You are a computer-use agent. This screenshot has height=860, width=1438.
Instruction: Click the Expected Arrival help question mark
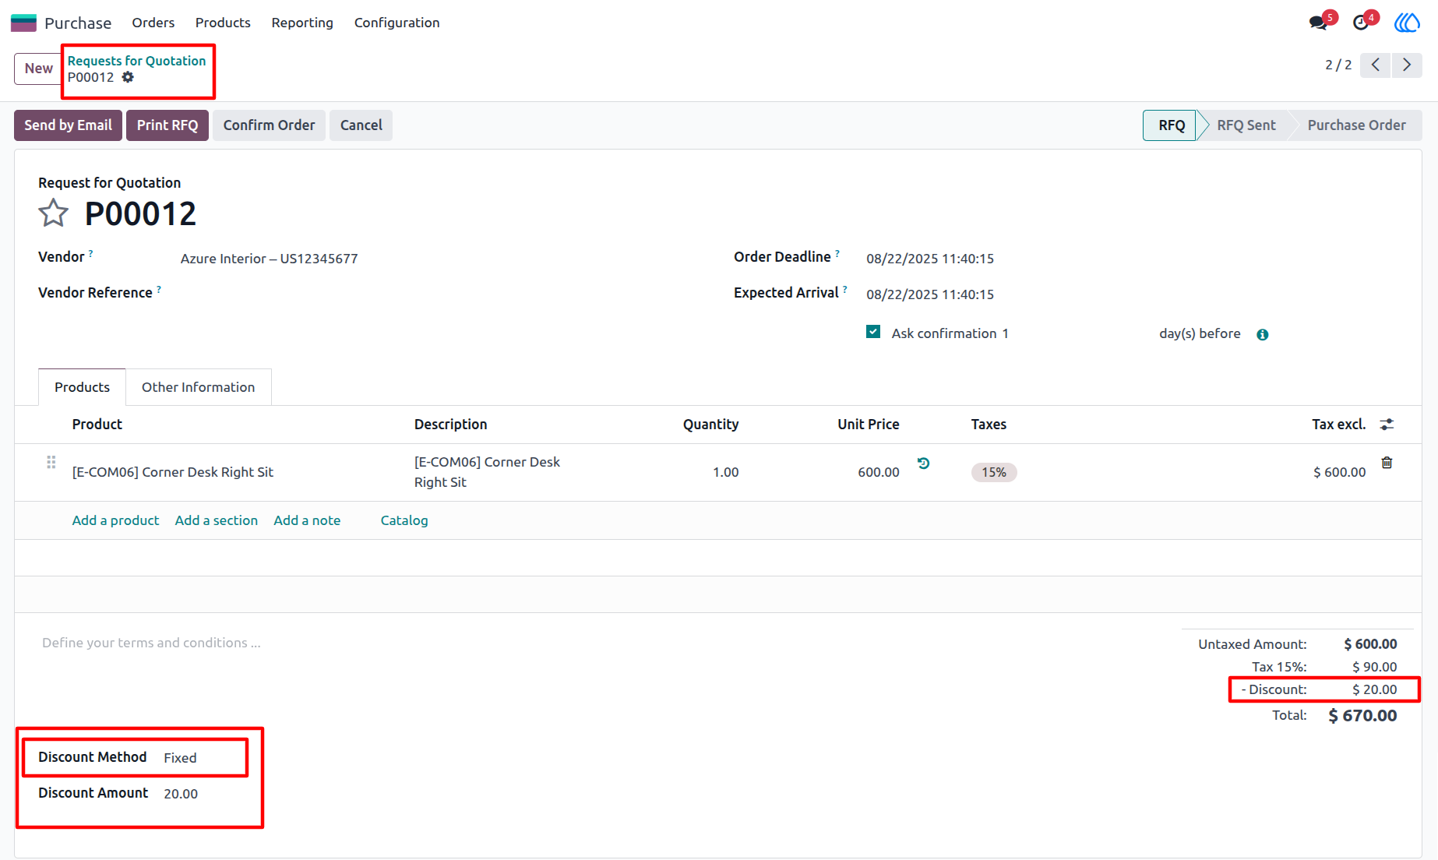pos(845,289)
